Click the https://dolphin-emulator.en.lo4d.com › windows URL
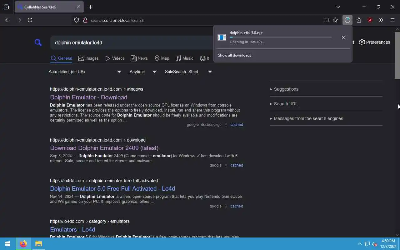This screenshot has height=250, width=400. click(97, 89)
